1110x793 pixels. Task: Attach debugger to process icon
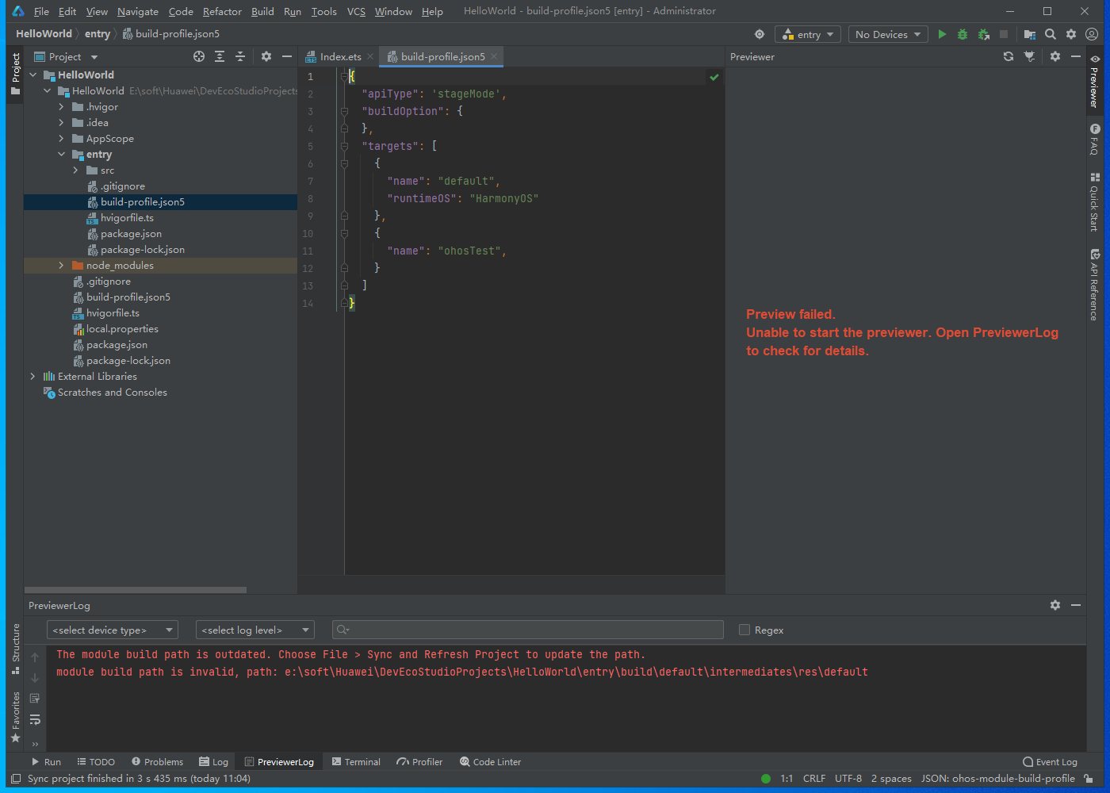(983, 34)
